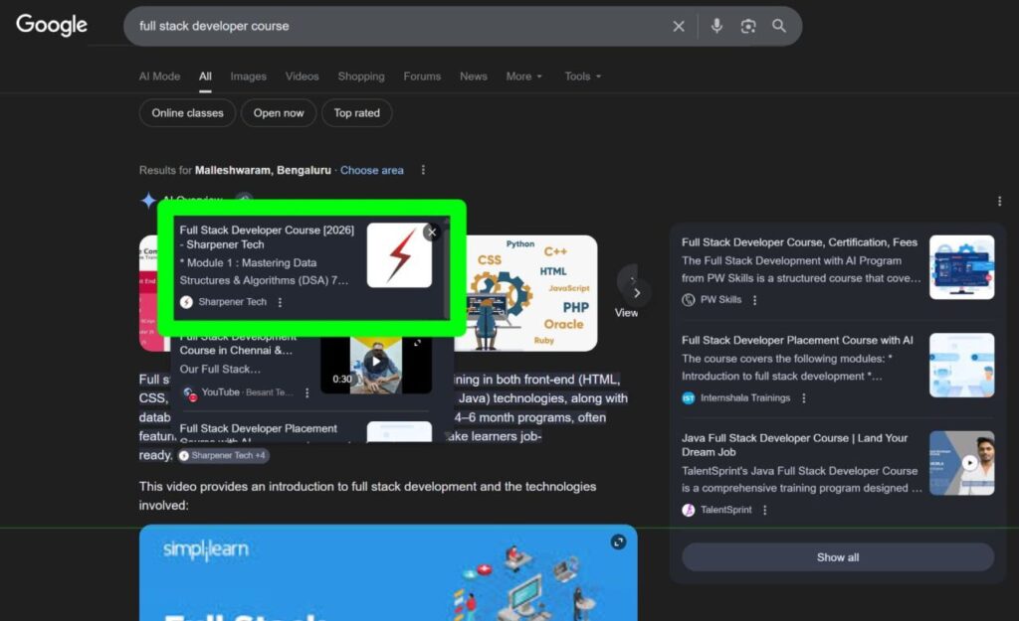Close the Sharpener Tech popup card
This screenshot has height=621, width=1019.
tap(432, 233)
